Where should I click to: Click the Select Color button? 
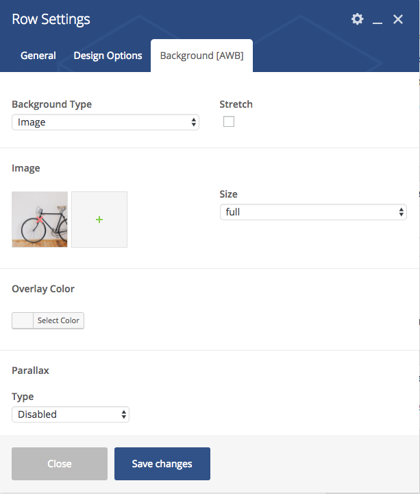[x=58, y=320]
